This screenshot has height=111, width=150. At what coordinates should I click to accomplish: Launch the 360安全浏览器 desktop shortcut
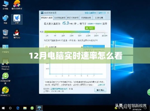pos(5,78)
